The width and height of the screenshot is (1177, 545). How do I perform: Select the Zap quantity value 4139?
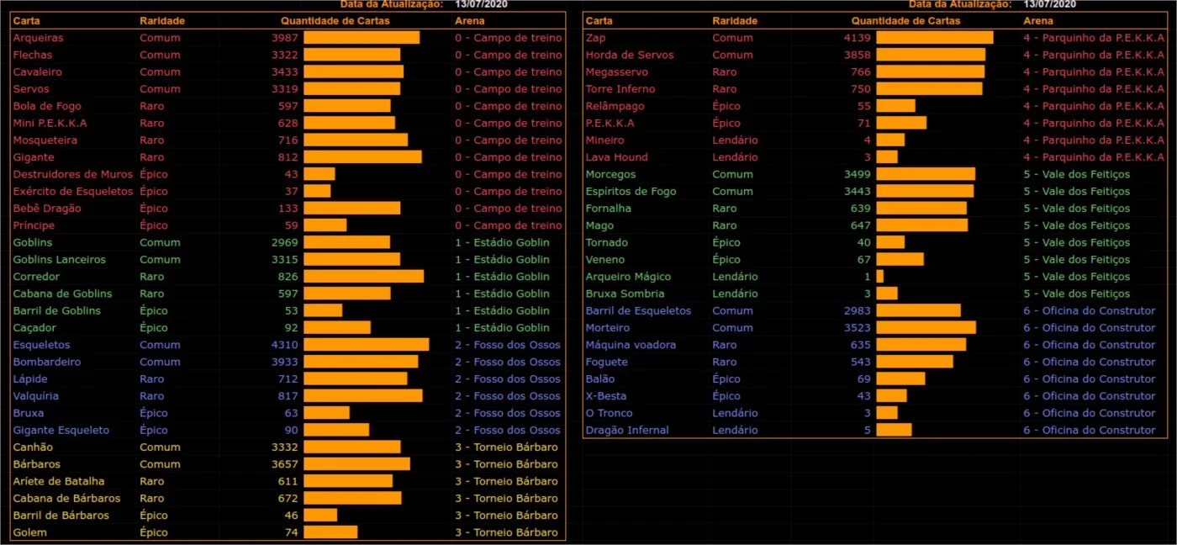pyautogui.click(x=858, y=38)
